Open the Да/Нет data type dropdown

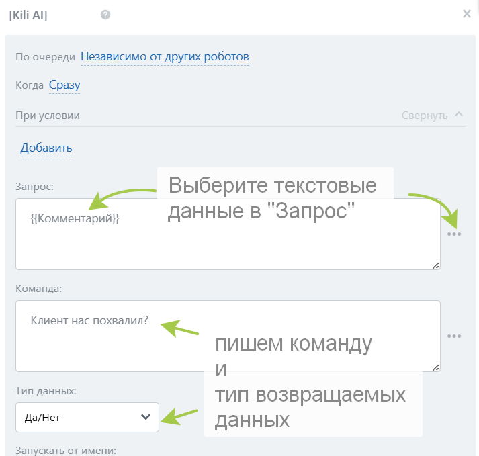point(87,418)
